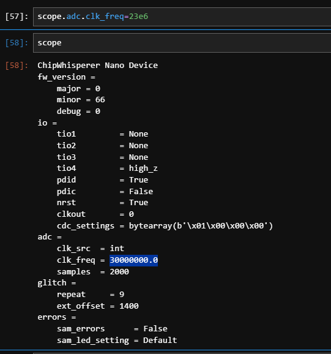Click the pdic False value
The image size is (331, 354).
pyautogui.click(x=141, y=192)
